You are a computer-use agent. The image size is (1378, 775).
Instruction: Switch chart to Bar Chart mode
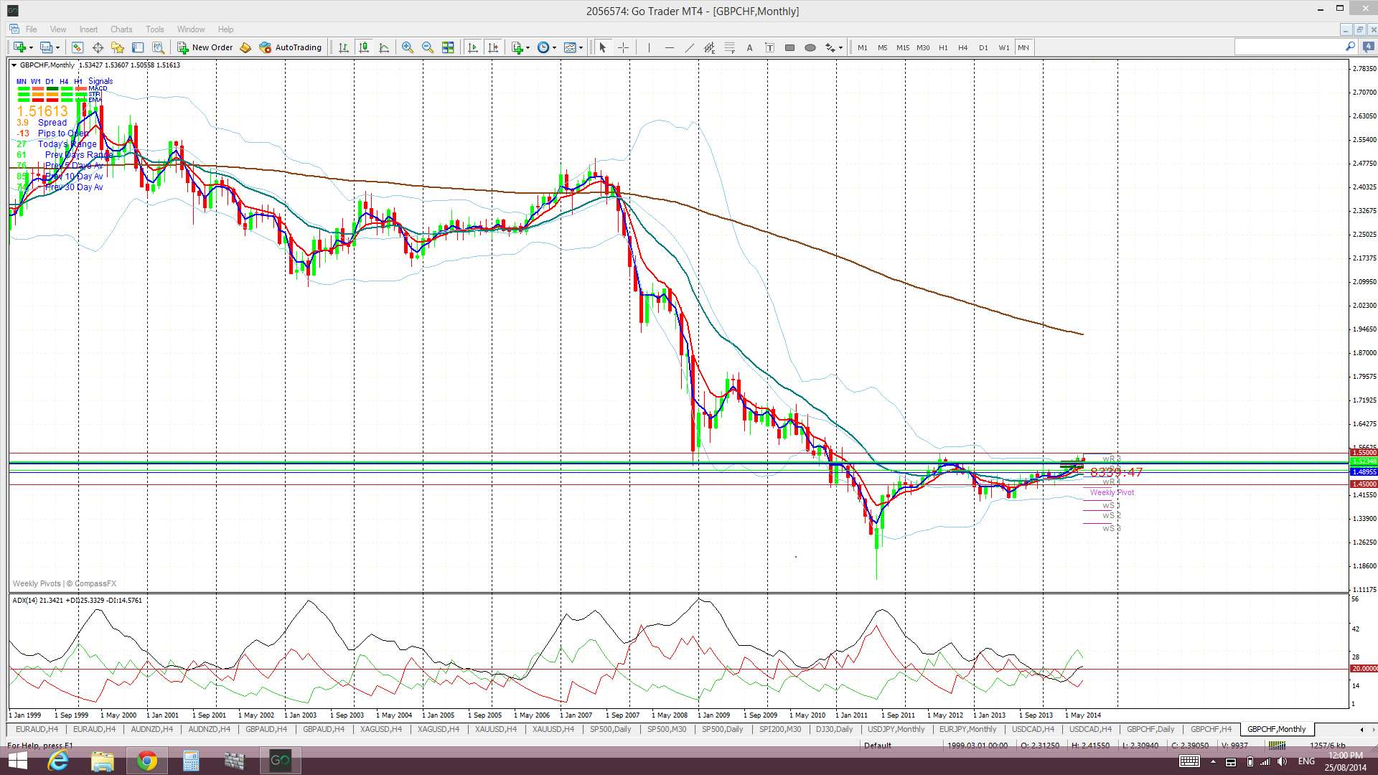pyautogui.click(x=344, y=47)
